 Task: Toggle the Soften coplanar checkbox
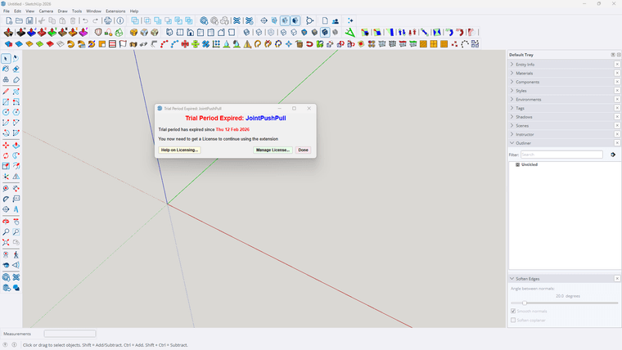513,321
